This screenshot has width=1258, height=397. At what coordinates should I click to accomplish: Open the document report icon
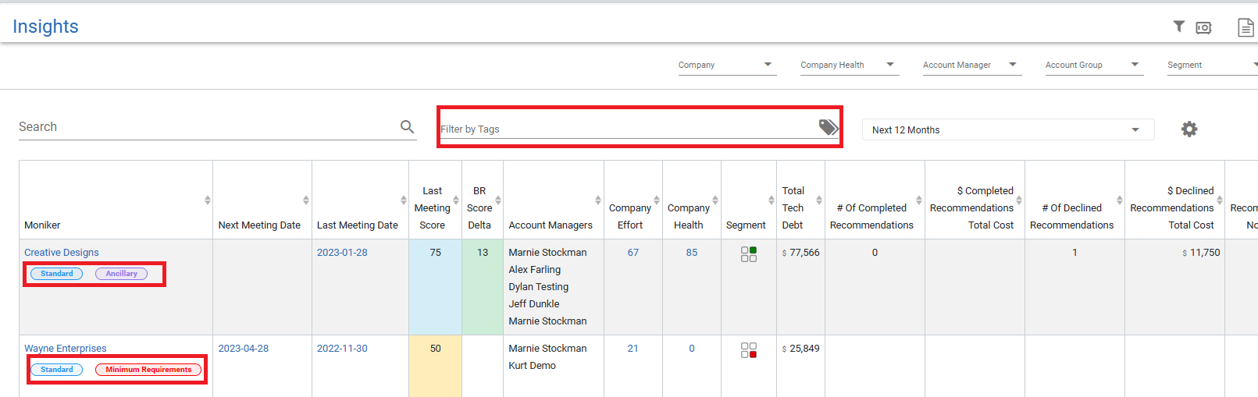click(x=1246, y=27)
